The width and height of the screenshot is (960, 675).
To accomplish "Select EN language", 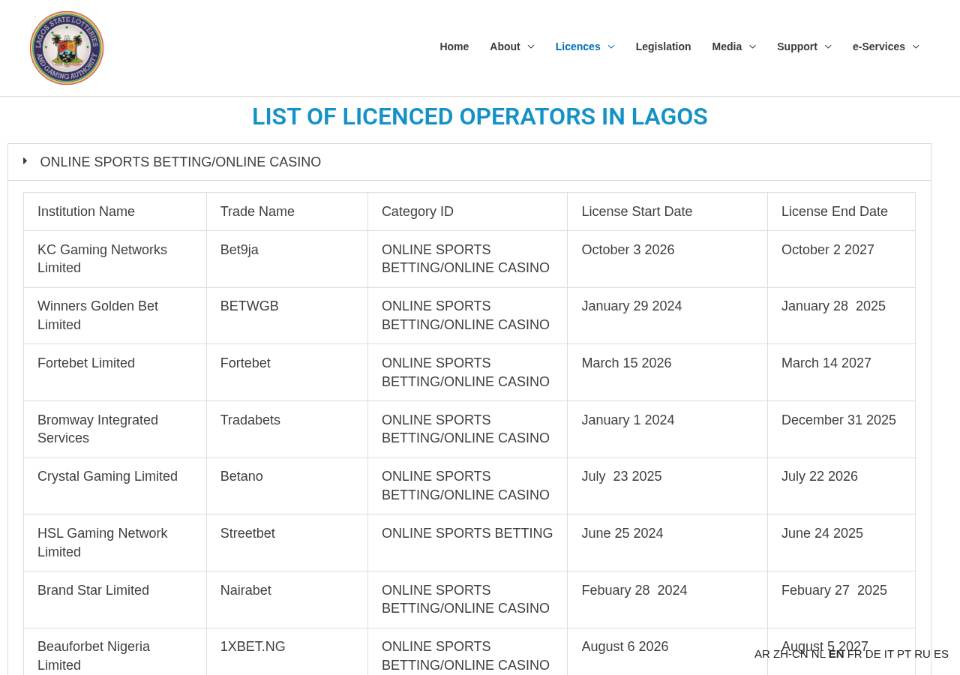I will (x=836, y=654).
